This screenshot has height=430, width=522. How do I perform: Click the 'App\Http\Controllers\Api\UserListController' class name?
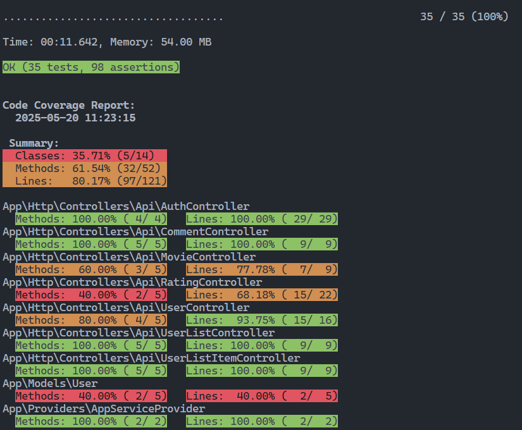[x=139, y=333]
